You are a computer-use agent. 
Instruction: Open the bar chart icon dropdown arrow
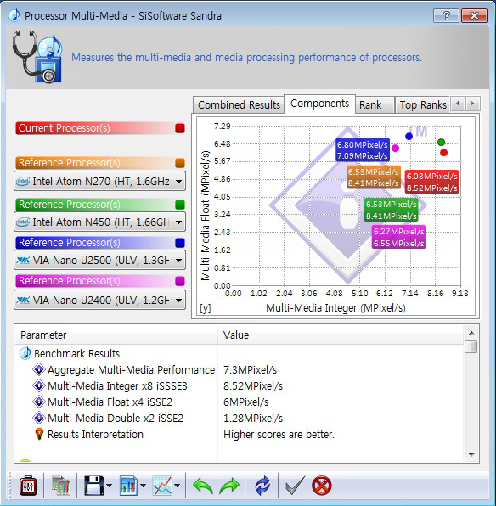tap(143, 486)
